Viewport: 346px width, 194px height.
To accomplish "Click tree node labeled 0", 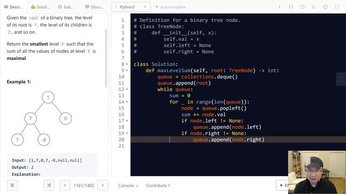I will [65, 119].
